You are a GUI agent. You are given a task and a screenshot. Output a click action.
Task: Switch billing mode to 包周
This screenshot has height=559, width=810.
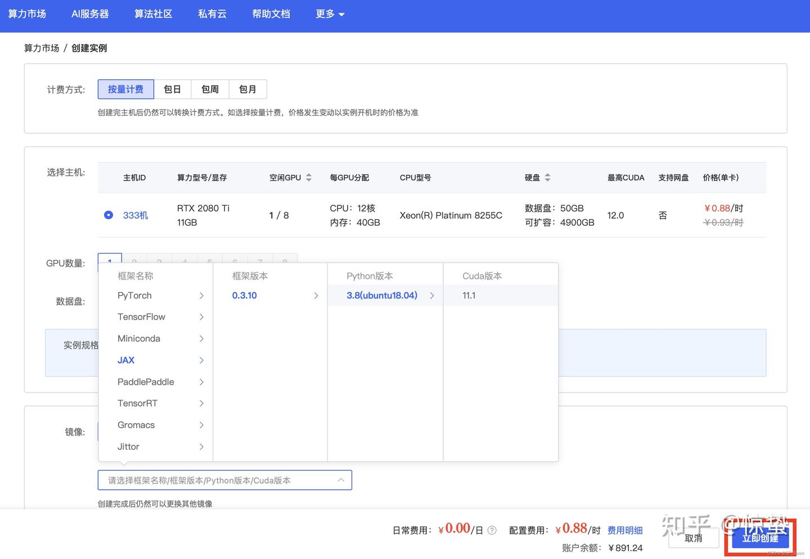click(209, 89)
